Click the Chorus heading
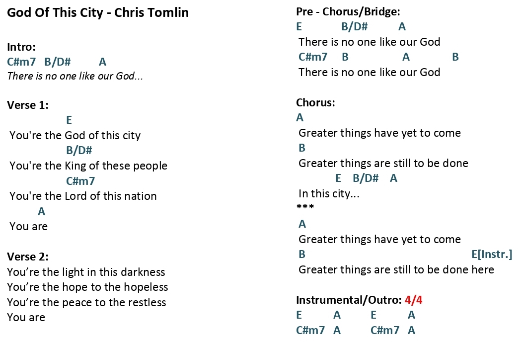The width and height of the screenshot is (523, 347). (x=315, y=102)
